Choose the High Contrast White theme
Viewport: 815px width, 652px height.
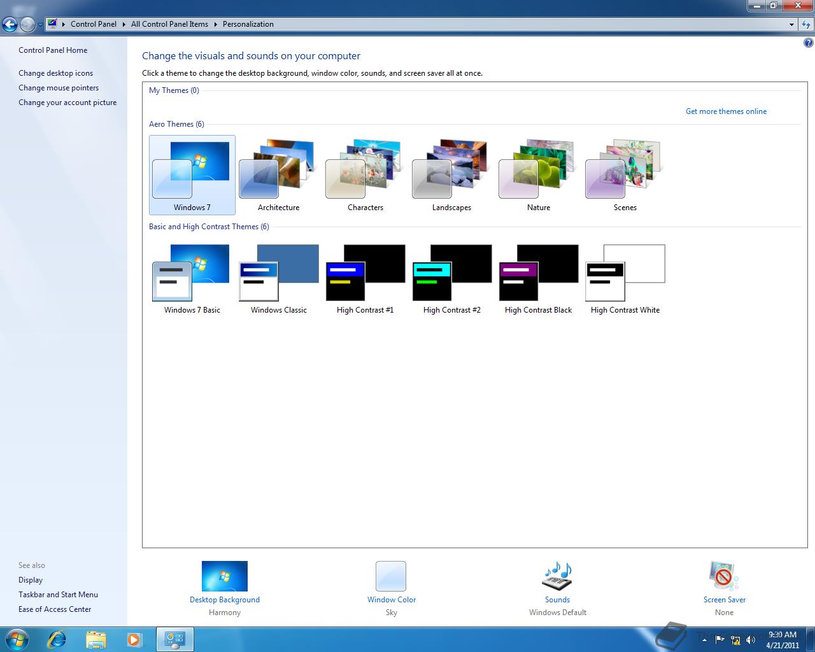click(625, 279)
